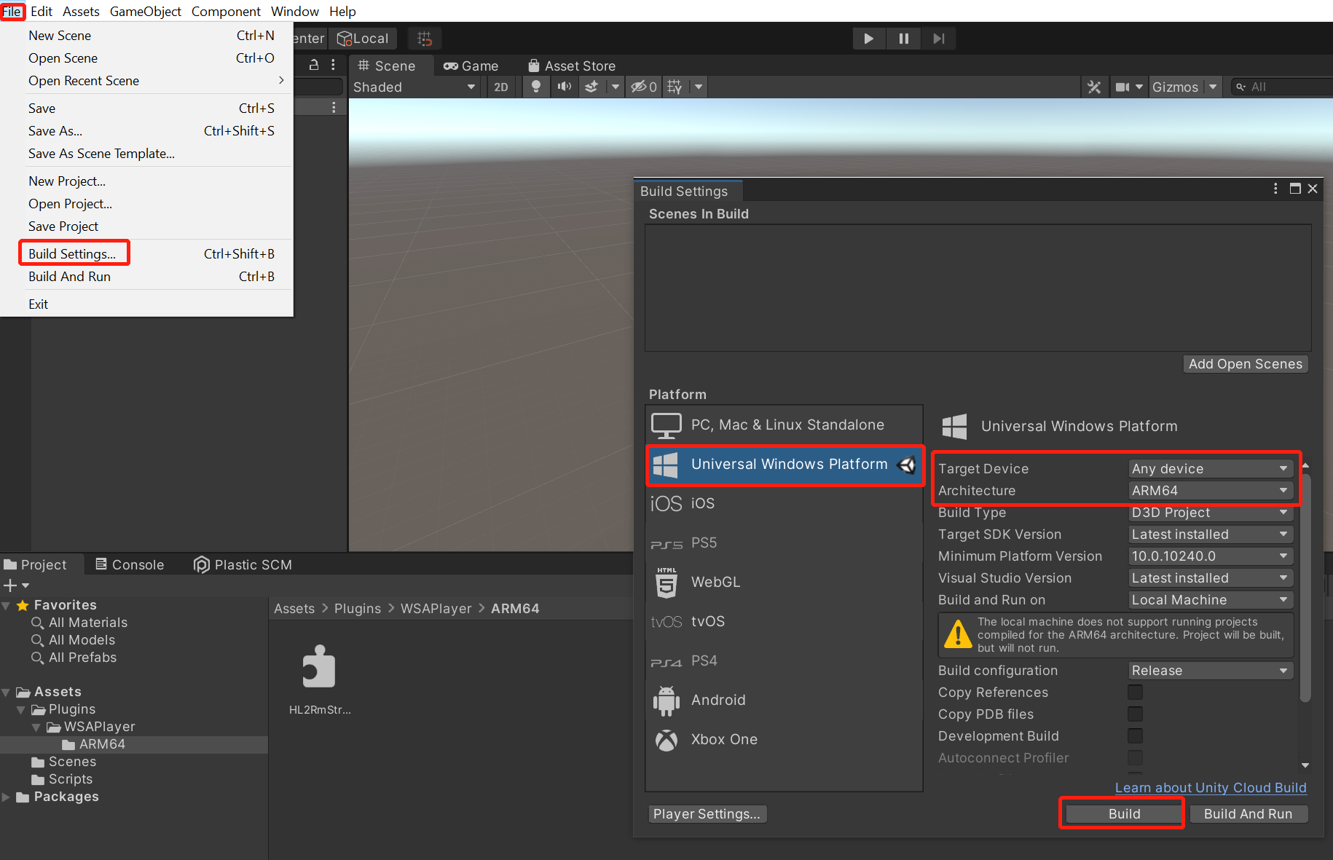Switch to the Game tab
Viewport: 1333px width, 860px height.
click(471, 66)
